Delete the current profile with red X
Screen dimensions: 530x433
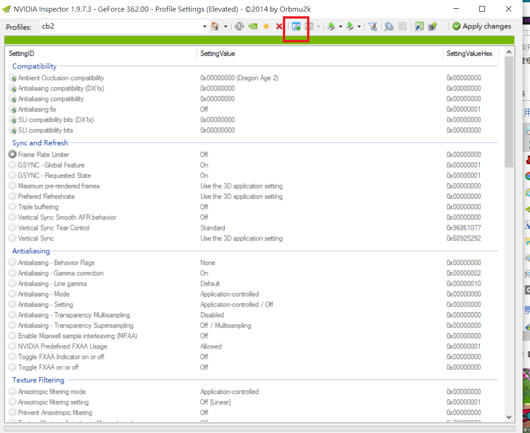pyautogui.click(x=279, y=26)
